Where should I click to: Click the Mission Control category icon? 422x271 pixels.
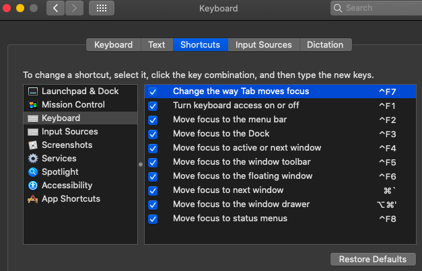click(33, 104)
